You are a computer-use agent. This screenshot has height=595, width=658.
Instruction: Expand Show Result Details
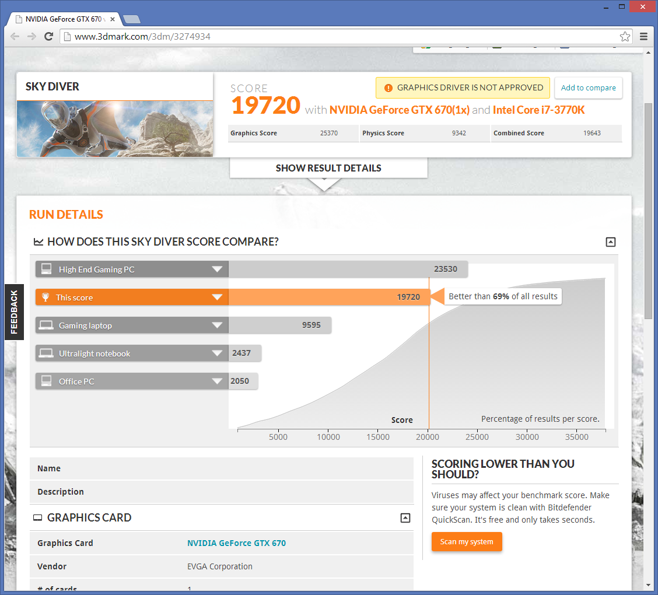pyautogui.click(x=328, y=168)
